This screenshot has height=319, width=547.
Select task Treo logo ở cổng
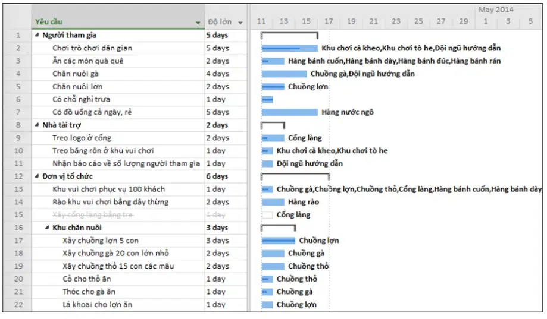[x=82, y=138]
